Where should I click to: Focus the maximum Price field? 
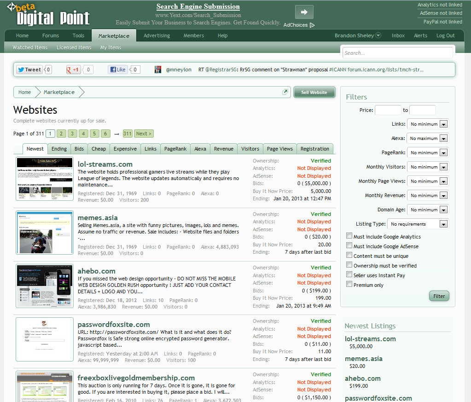click(423, 110)
